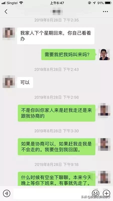
Task: Select the '我家人下个星期回来' message bubble
Action: 56,36
